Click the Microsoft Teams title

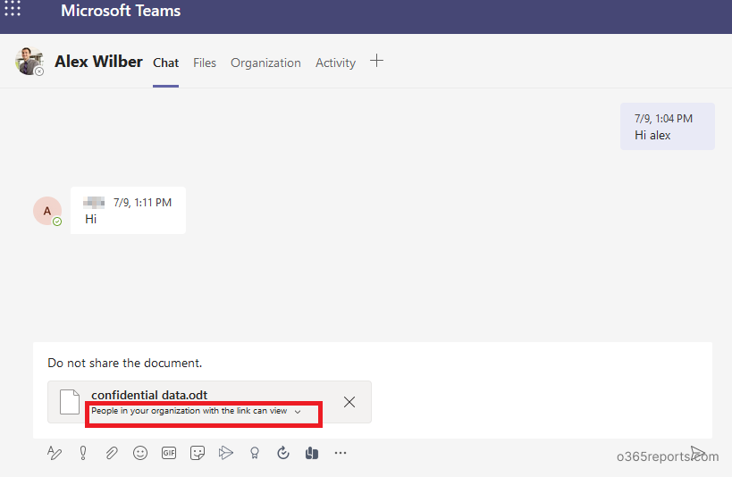[121, 10]
